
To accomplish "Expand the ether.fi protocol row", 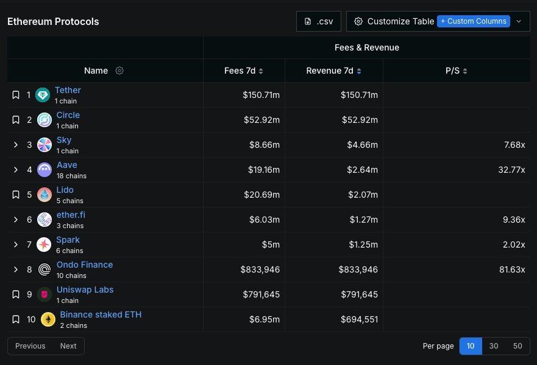I will tap(16, 220).
